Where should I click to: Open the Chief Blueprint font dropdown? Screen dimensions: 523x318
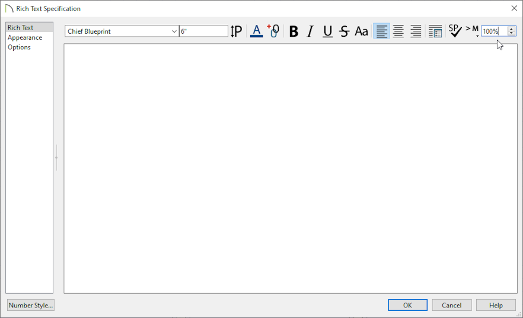[122, 31]
